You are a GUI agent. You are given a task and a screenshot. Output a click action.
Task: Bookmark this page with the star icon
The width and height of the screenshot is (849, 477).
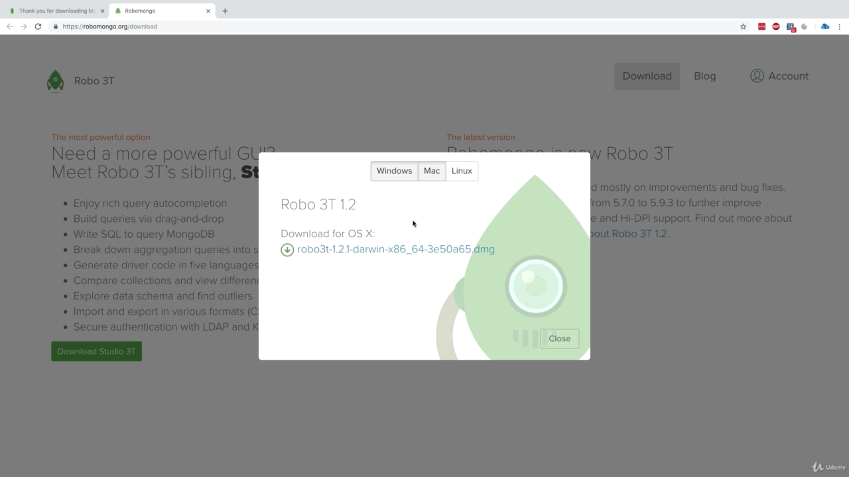point(743,26)
